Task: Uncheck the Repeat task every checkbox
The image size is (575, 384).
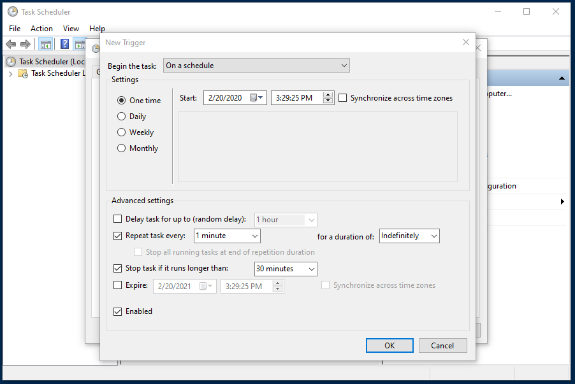Action: 117,236
